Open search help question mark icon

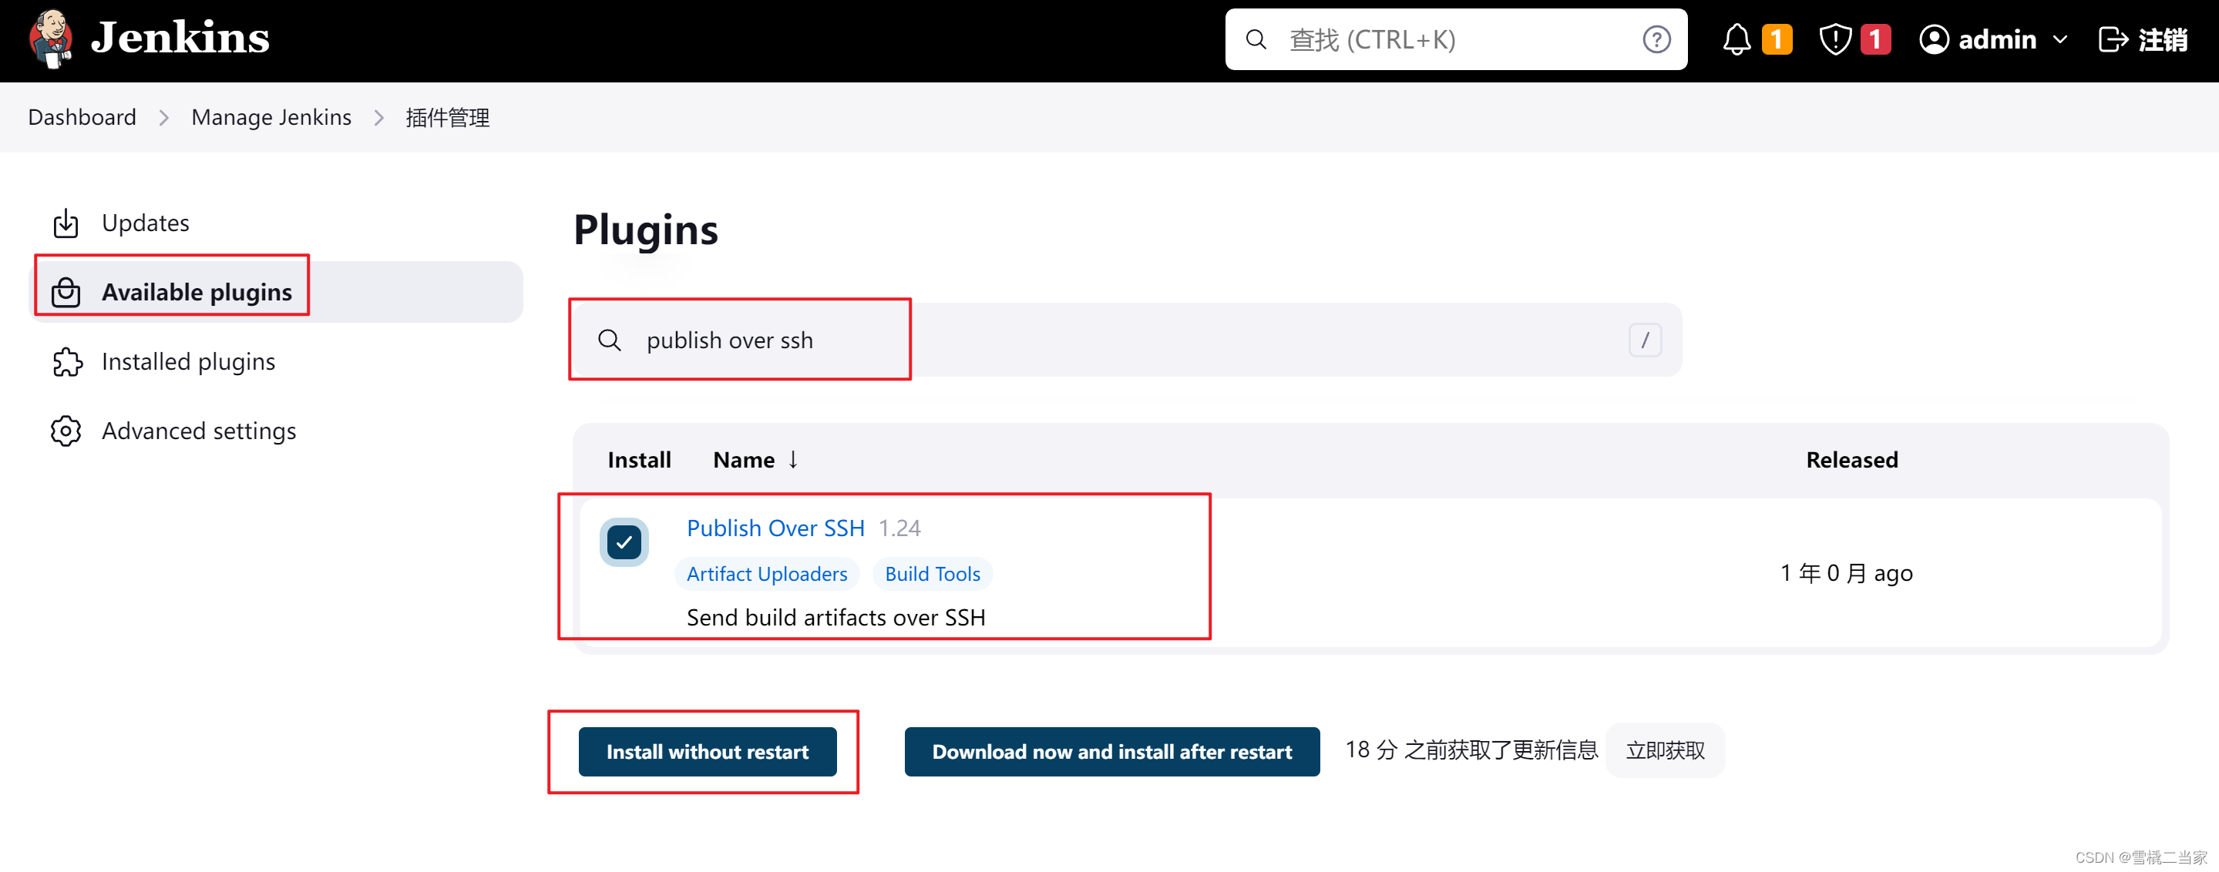click(x=1656, y=39)
